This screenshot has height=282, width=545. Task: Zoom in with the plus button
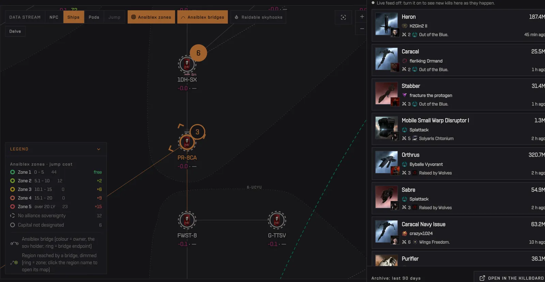tap(362, 17)
